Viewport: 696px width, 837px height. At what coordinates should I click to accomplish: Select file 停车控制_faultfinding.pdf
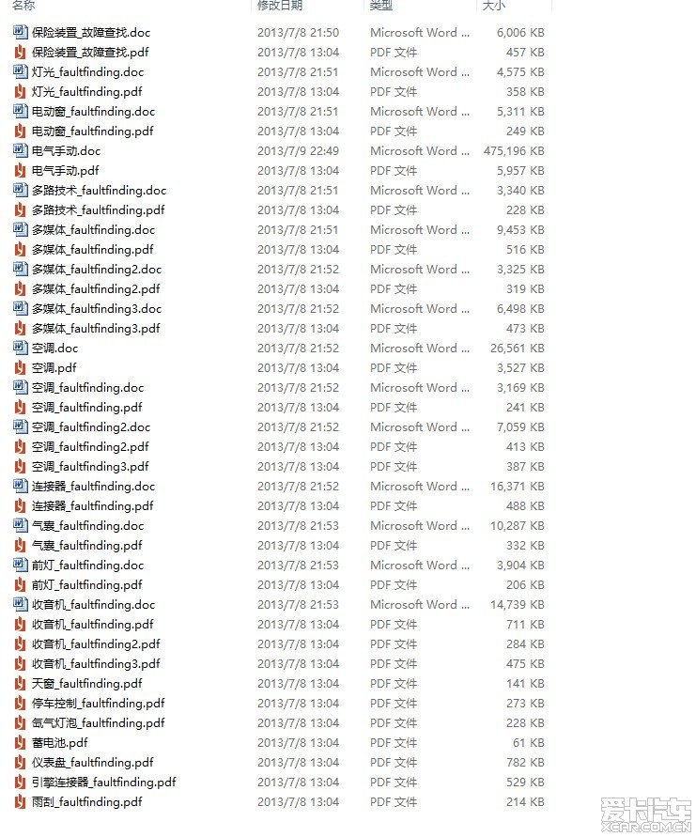click(x=99, y=703)
